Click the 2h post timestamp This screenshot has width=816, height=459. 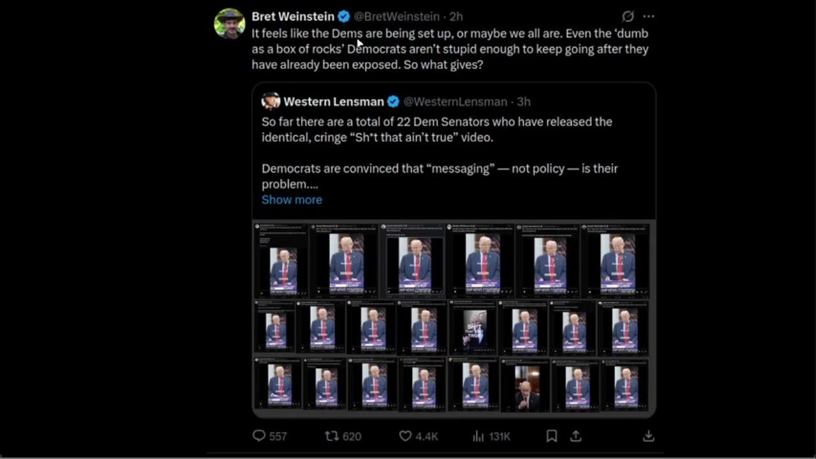click(456, 17)
